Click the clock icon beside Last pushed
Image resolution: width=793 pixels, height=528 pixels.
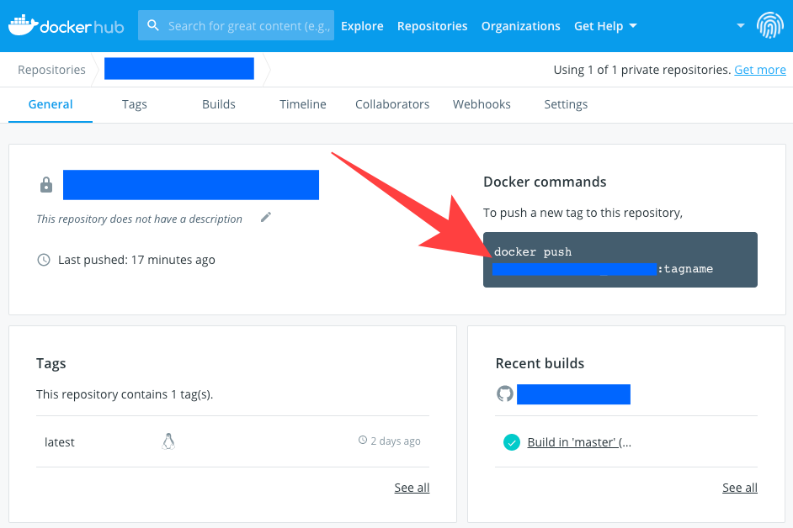(44, 260)
